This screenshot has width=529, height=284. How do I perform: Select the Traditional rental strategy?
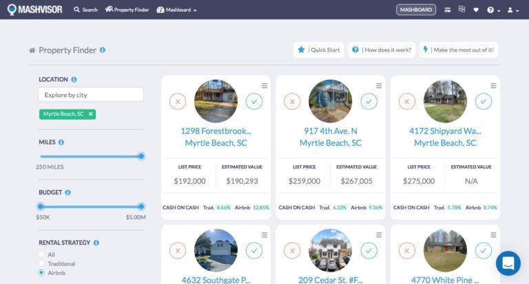(x=41, y=264)
